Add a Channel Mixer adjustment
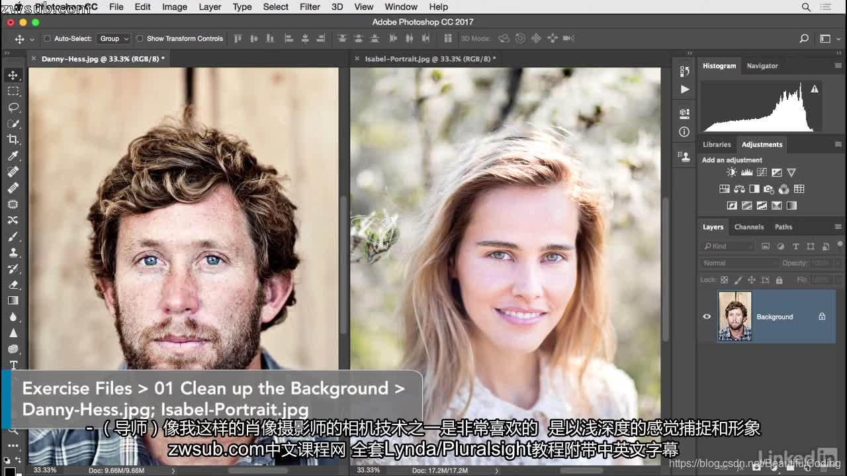 click(784, 189)
